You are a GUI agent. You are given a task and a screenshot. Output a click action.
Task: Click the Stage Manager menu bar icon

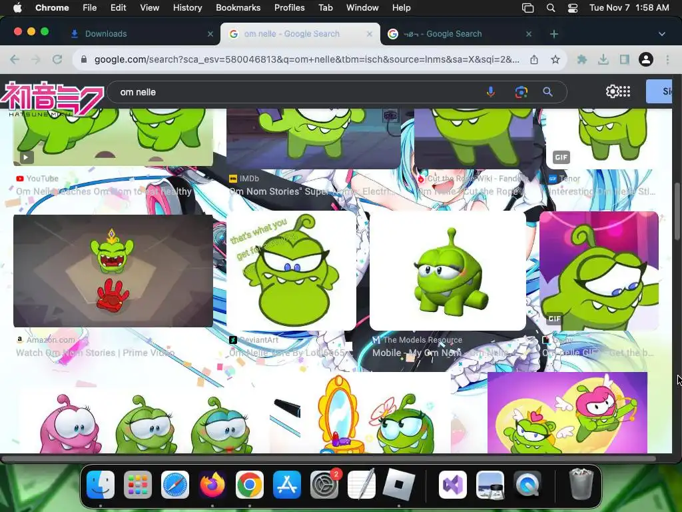coord(527,8)
